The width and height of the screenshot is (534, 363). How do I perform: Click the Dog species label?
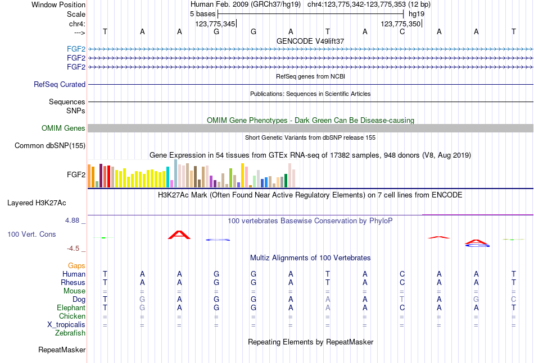tap(79, 300)
